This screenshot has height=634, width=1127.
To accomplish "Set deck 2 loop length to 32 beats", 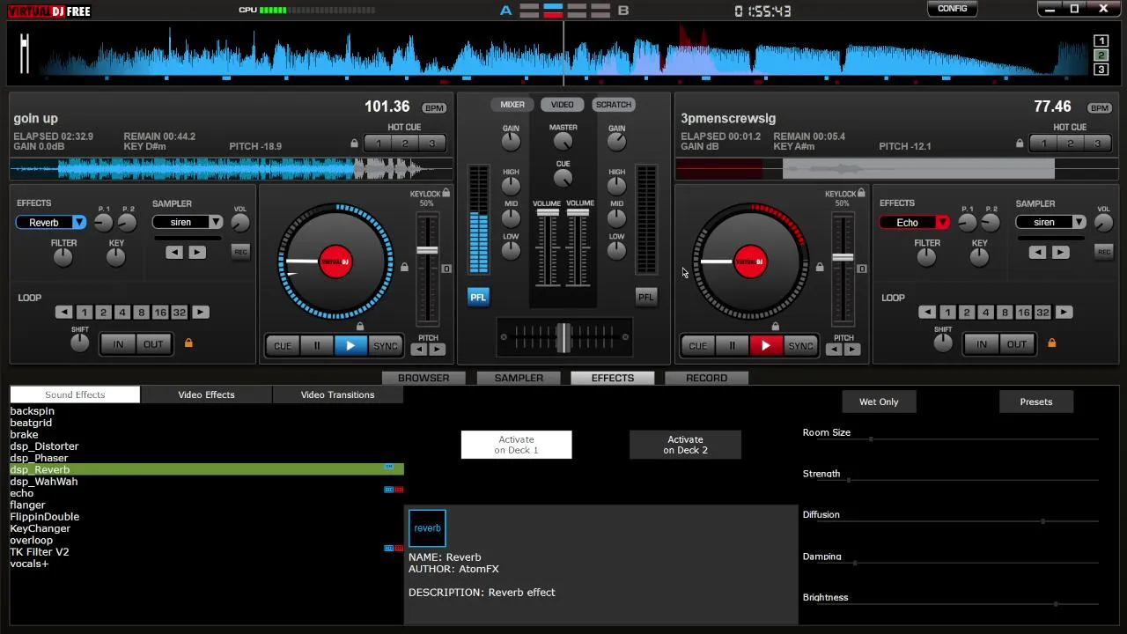I will coord(1042,313).
